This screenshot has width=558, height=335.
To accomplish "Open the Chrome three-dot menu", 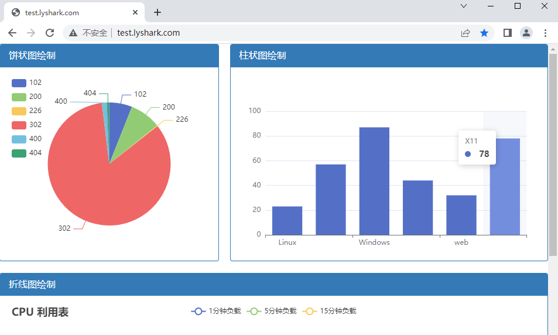I will pyautogui.click(x=545, y=33).
